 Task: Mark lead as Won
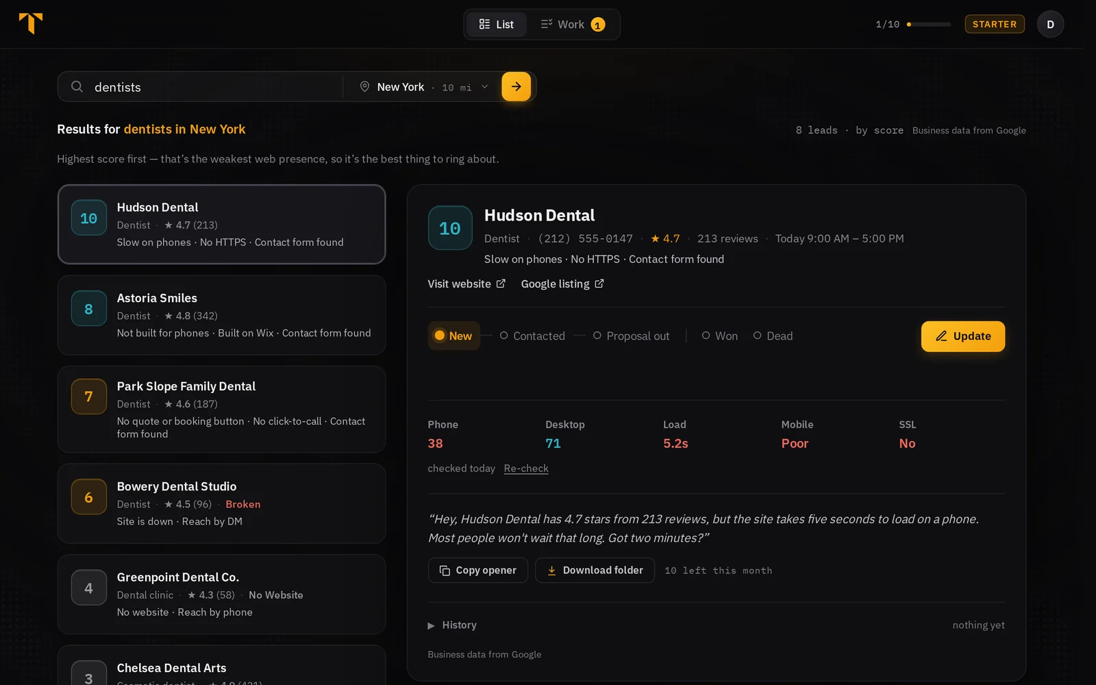[719, 336]
